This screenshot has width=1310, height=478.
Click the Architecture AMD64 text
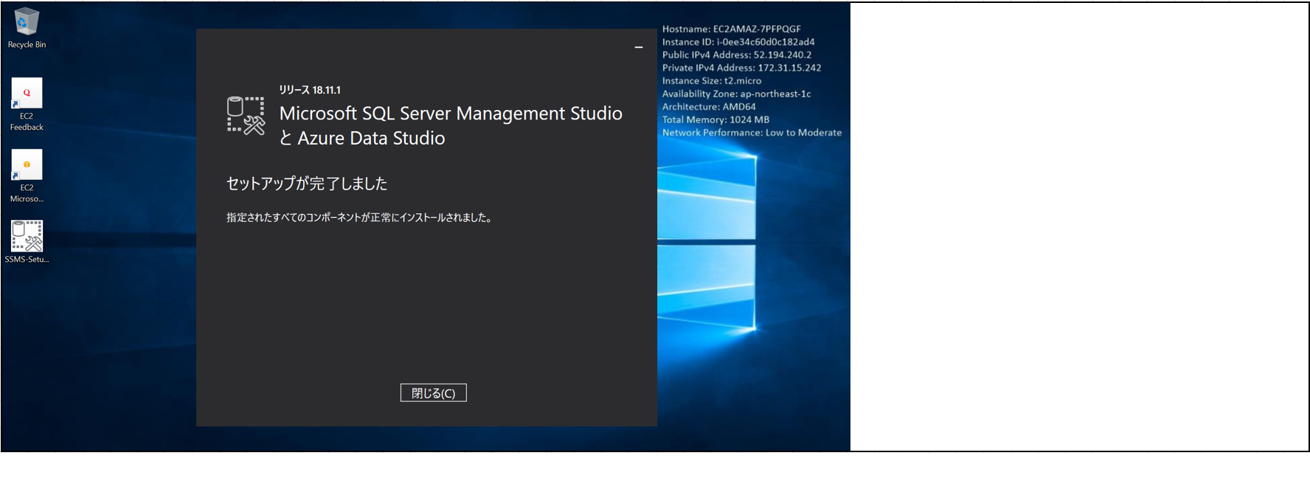click(x=709, y=107)
